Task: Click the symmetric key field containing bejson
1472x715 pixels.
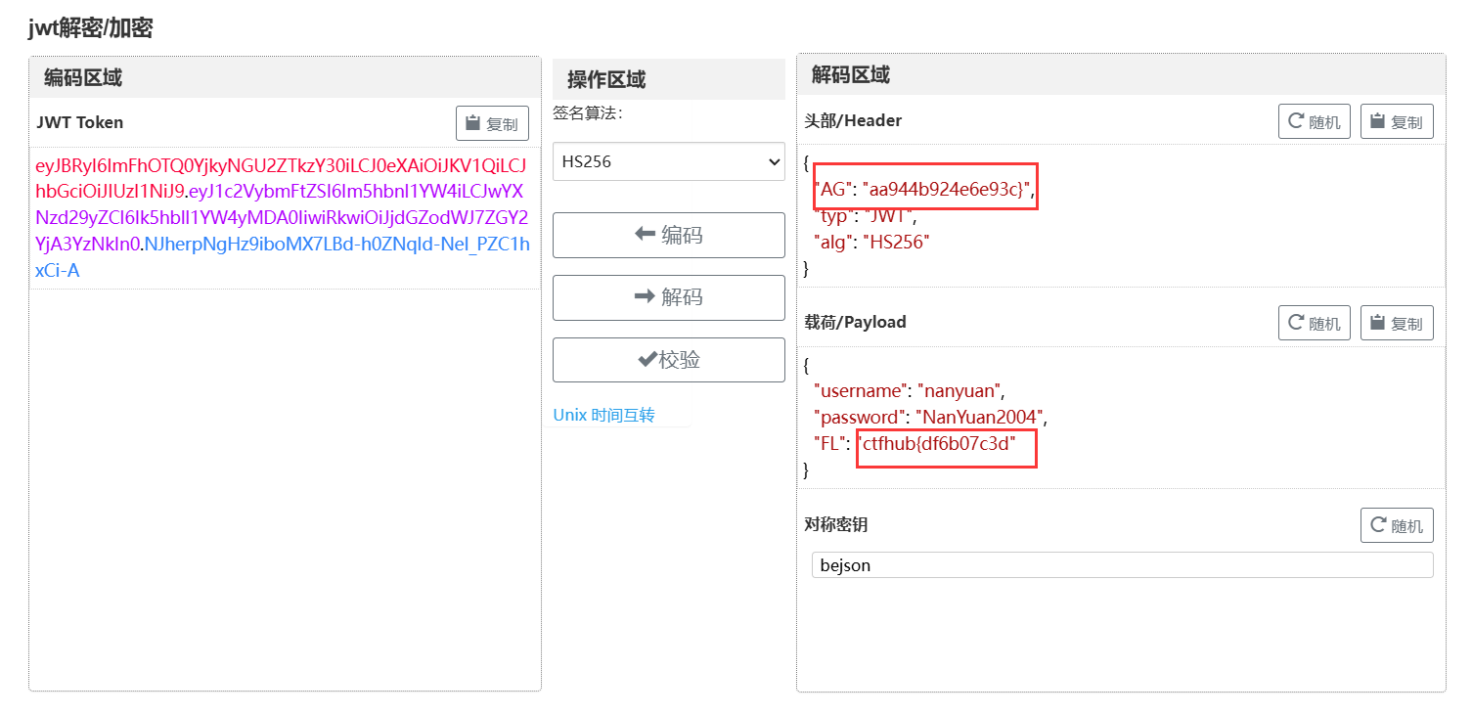Action: (1122, 564)
